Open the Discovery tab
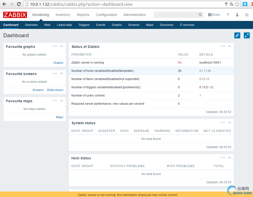253x197 pixels. 166,25
